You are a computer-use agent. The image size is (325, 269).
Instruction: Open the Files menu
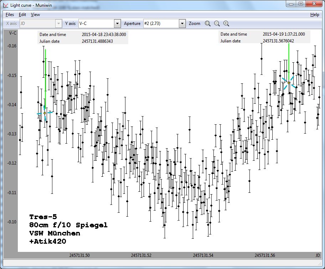(x=10, y=15)
